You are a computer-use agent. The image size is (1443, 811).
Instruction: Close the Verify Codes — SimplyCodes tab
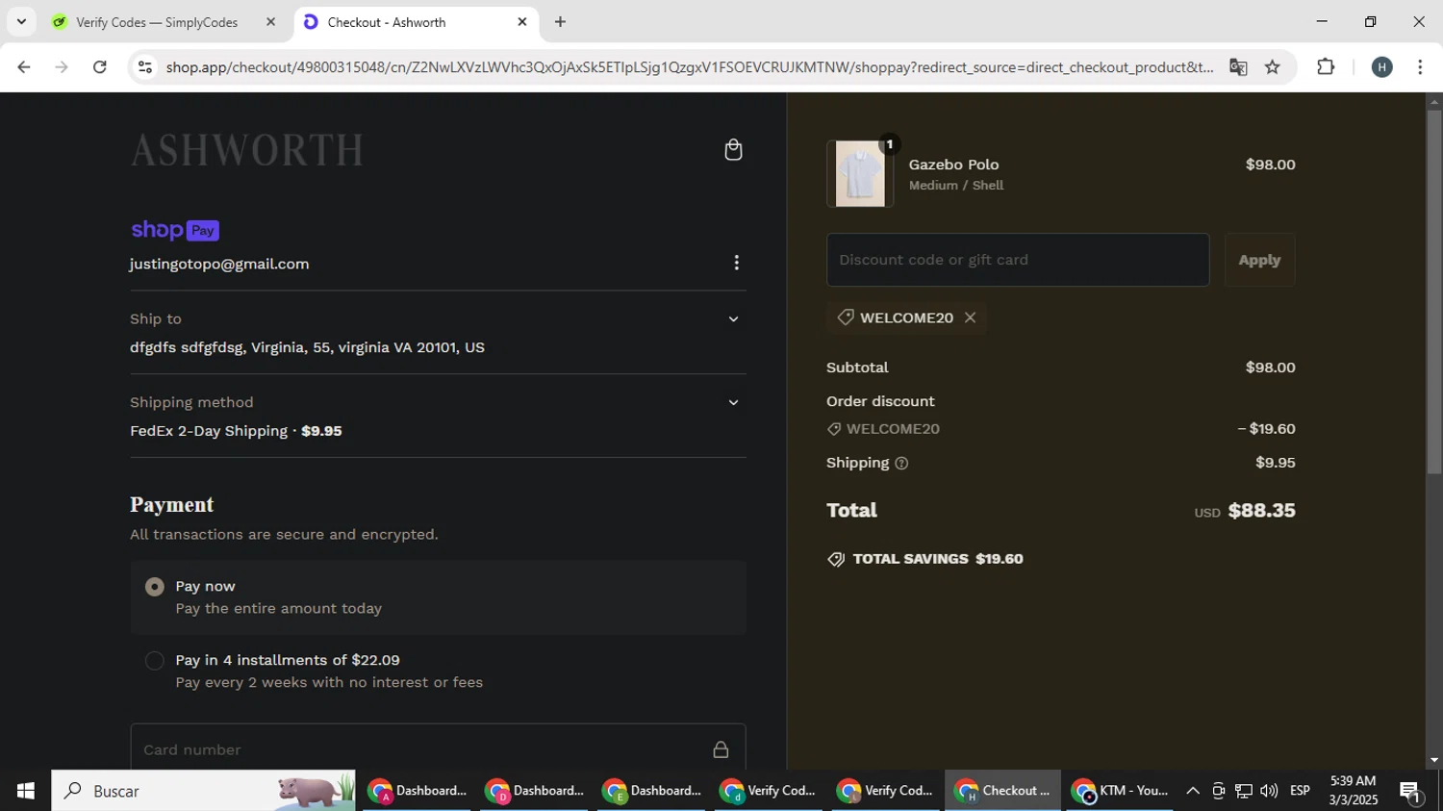coord(270,22)
